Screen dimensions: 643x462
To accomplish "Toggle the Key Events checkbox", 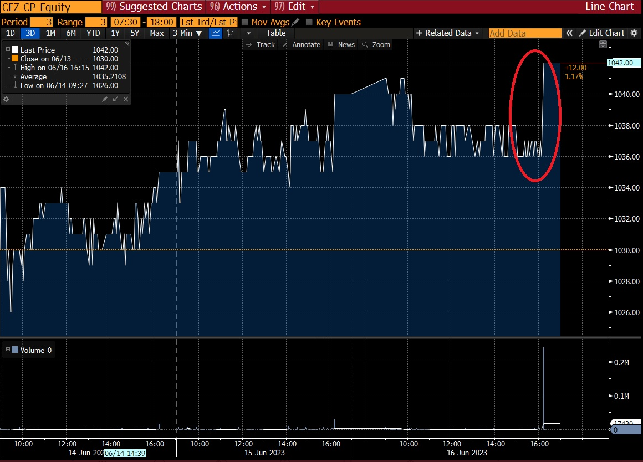I will 309,22.
